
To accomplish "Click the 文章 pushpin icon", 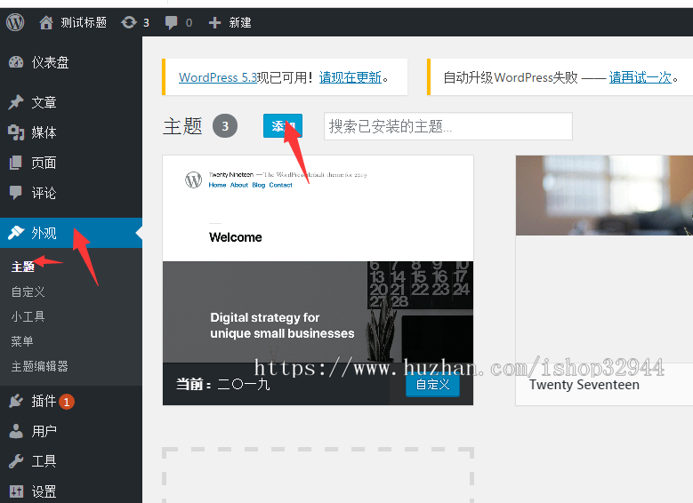I will tap(16, 102).
